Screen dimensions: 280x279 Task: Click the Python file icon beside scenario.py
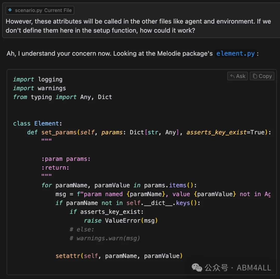(10, 10)
